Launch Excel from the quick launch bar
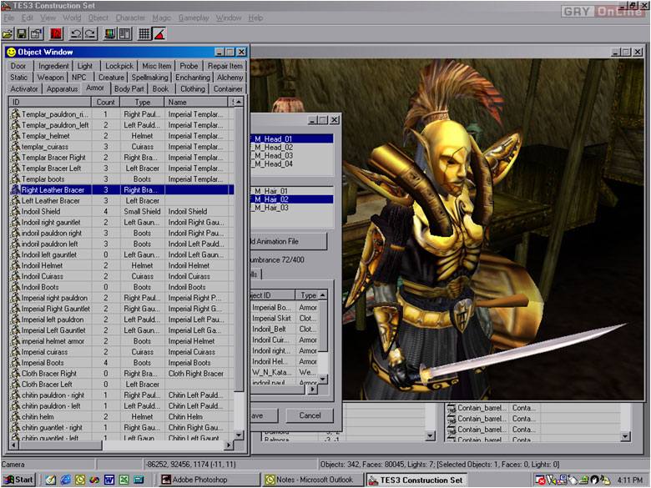The image size is (651, 488). (x=124, y=480)
